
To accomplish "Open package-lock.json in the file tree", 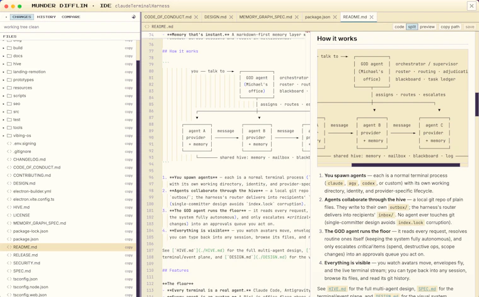I will [30, 231].
